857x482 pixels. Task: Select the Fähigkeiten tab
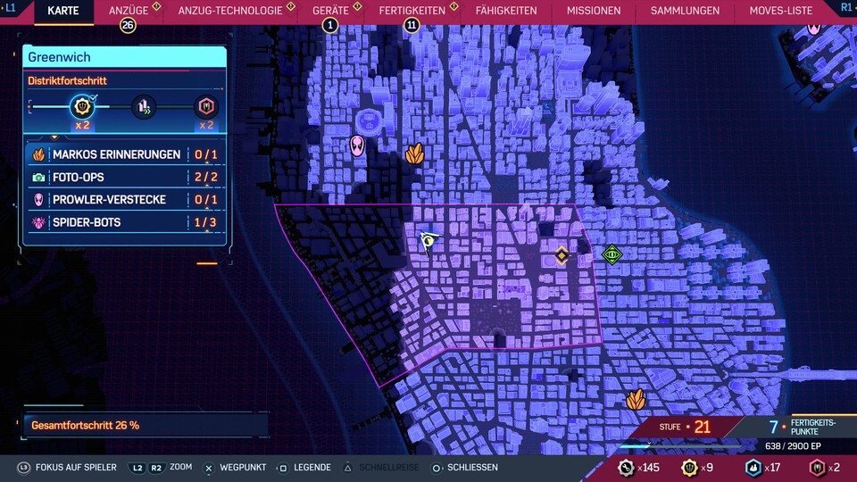point(506,11)
